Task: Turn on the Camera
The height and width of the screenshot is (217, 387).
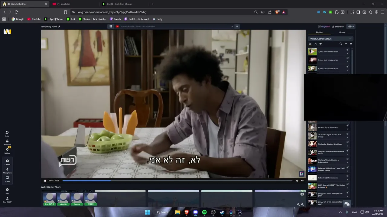Action: point(7,162)
